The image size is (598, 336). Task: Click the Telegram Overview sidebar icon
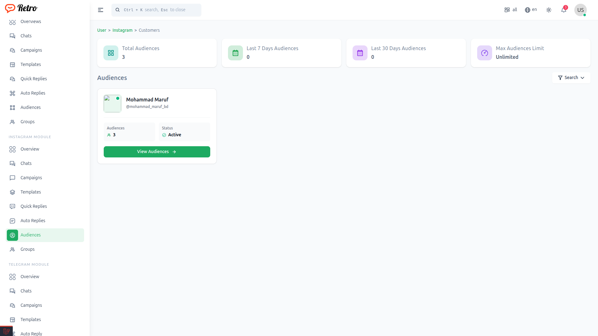tap(12, 277)
